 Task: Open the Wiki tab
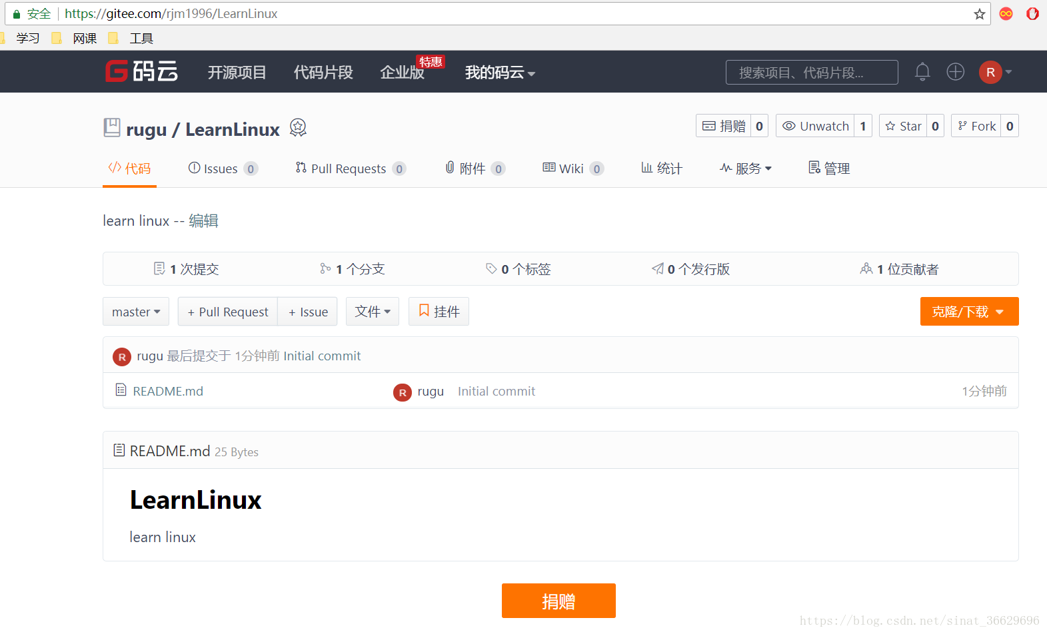pyautogui.click(x=573, y=168)
